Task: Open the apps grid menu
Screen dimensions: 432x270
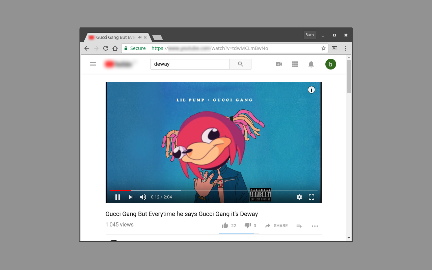Action: (295, 64)
